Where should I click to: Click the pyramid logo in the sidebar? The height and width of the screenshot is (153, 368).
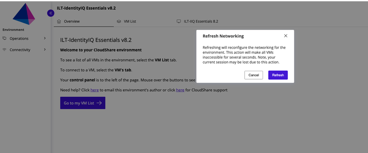coord(24,14)
